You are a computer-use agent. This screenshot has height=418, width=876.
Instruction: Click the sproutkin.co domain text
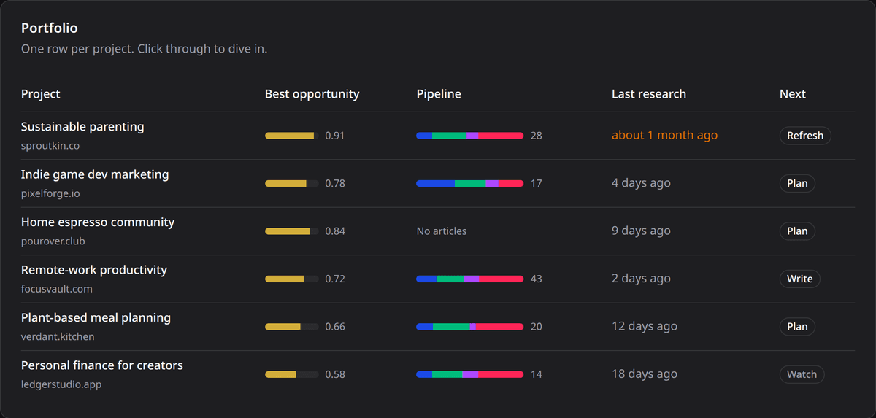coord(50,146)
